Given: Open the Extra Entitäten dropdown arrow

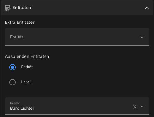Looking at the screenshot, I should 142,37.
